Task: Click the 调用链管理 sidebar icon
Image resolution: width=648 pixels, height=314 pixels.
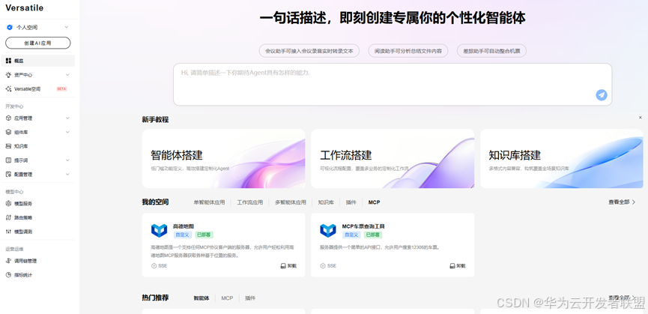Action: tap(8, 261)
